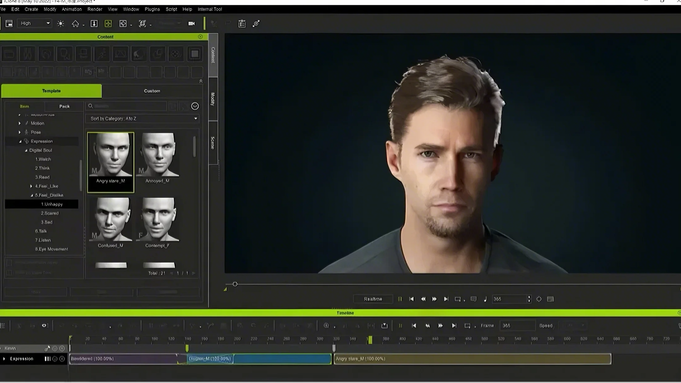Click the viewport playback scrubber handle
Viewport: 681px width, 383px height.
click(235, 284)
